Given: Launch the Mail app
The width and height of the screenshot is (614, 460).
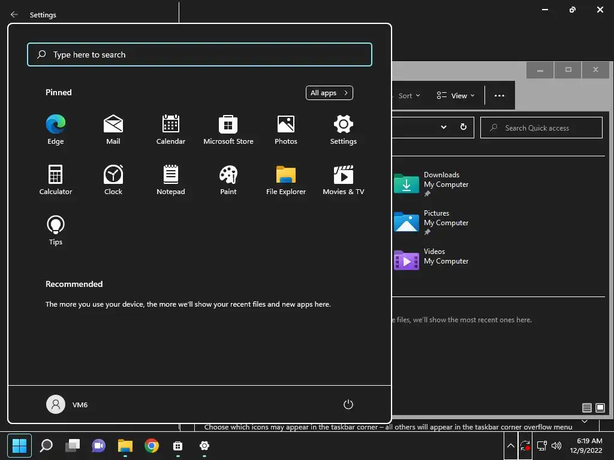Looking at the screenshot, I should pos(113,130).
